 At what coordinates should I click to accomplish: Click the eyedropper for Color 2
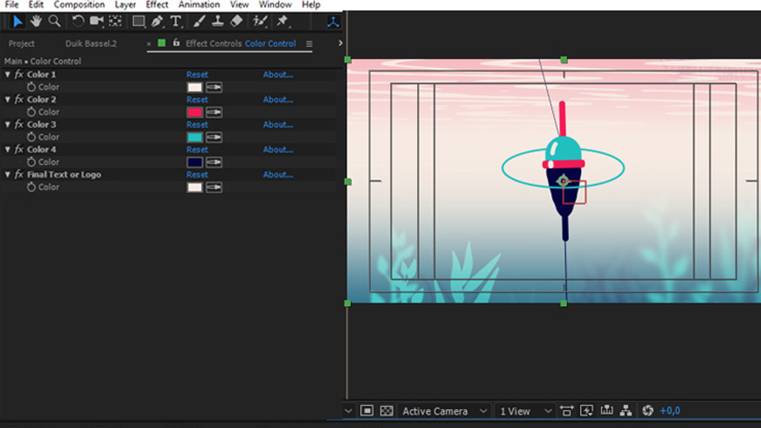214,113
